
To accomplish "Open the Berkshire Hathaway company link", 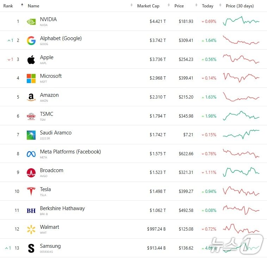I will point(62,208).
